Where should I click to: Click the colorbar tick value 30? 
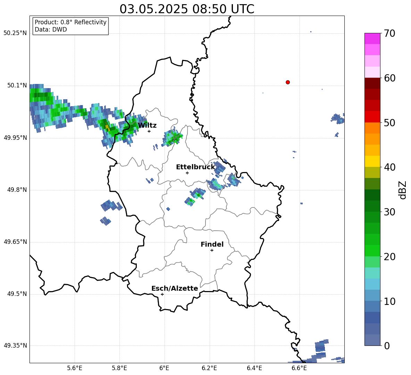[x=389, y=212]
